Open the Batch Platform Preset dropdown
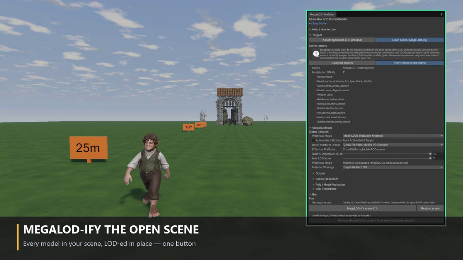Viewport: 463px width, 260px height. (393, 145)
